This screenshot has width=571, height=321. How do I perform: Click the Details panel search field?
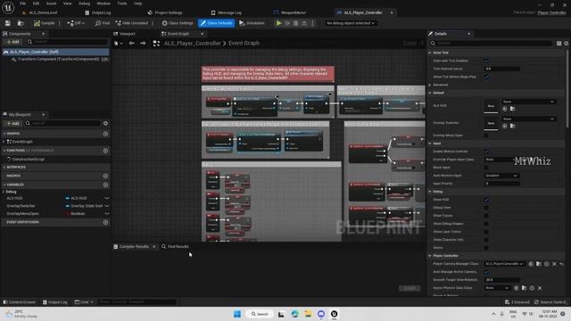point(491,44)
